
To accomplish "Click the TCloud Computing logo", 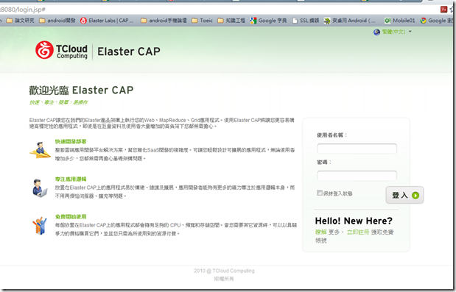I will click(x=61, y=50).
